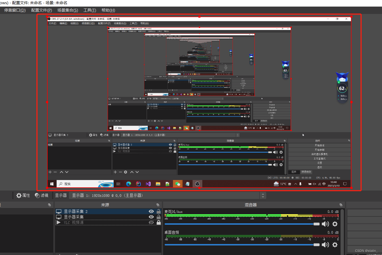382x255 pixels.
Task: Open mixer settings gear for 桌面音频
Action: pyautogui.click(x=335, y=245)
